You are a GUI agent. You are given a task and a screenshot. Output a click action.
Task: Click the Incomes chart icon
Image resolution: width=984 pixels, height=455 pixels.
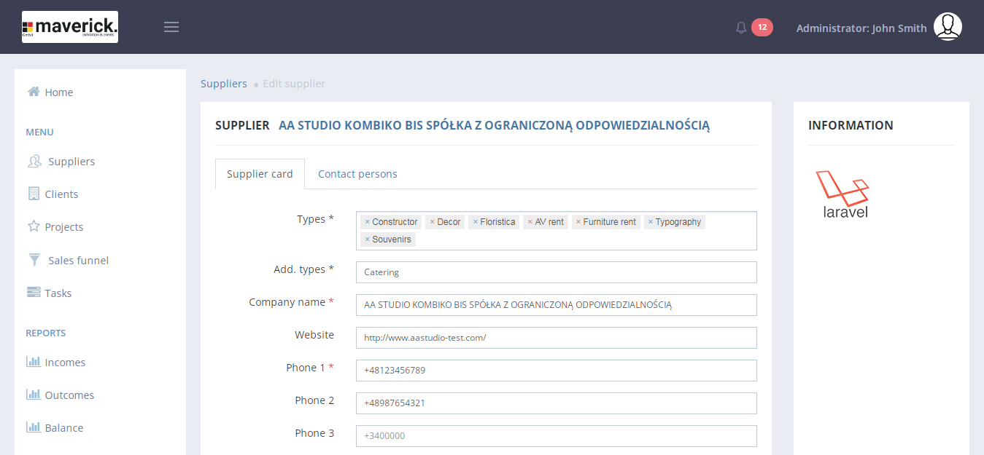click(x=34, y=362)
